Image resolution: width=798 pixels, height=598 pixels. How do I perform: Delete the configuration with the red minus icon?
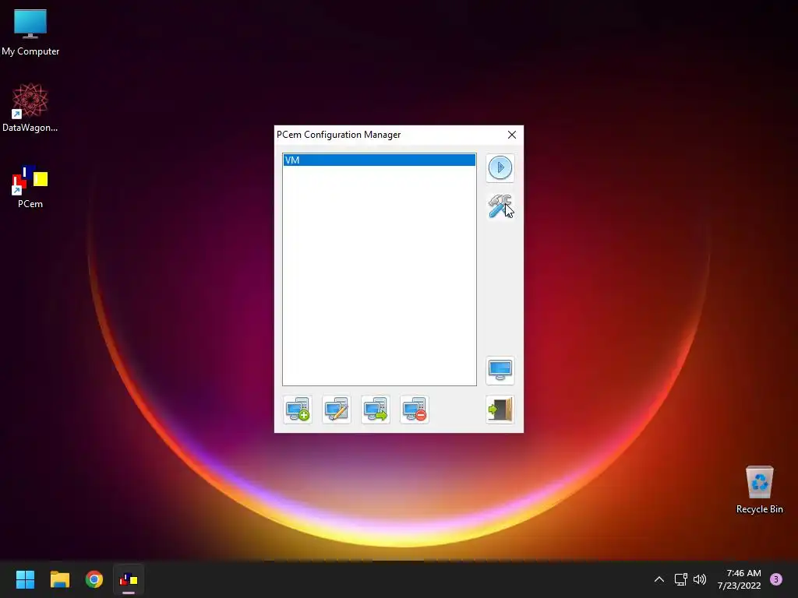coord(415,410)
